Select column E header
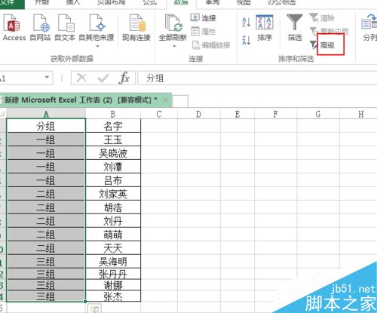The height and width of the screenshot is (313, 377). pyautogui.click(x=238, y=114)
